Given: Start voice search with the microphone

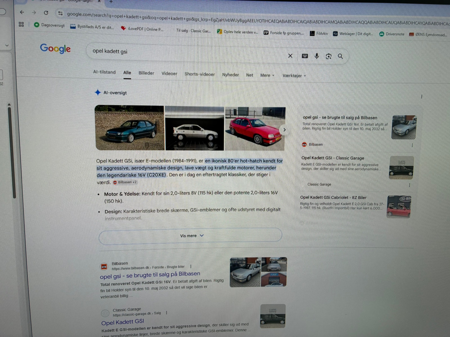Looking at the screenshot, I should click(317, 56).
